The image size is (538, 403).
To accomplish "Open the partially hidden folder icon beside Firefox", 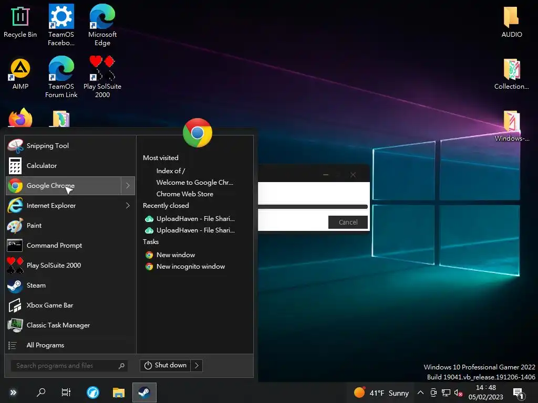I will click(x=61, y=119).
